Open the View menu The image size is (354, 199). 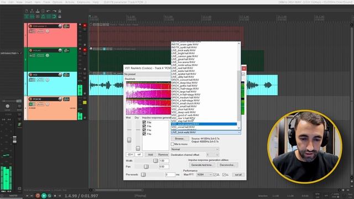[x=19, y=2]
